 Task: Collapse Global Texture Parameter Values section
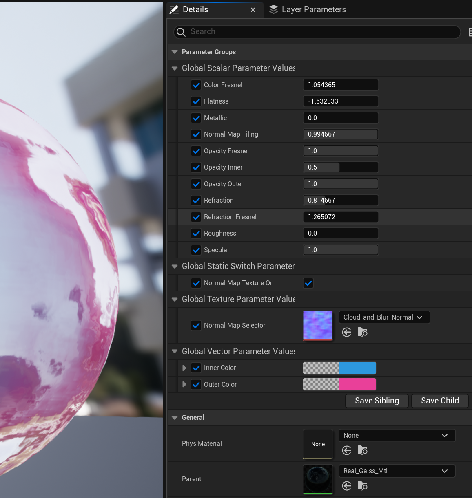point(175,300)
